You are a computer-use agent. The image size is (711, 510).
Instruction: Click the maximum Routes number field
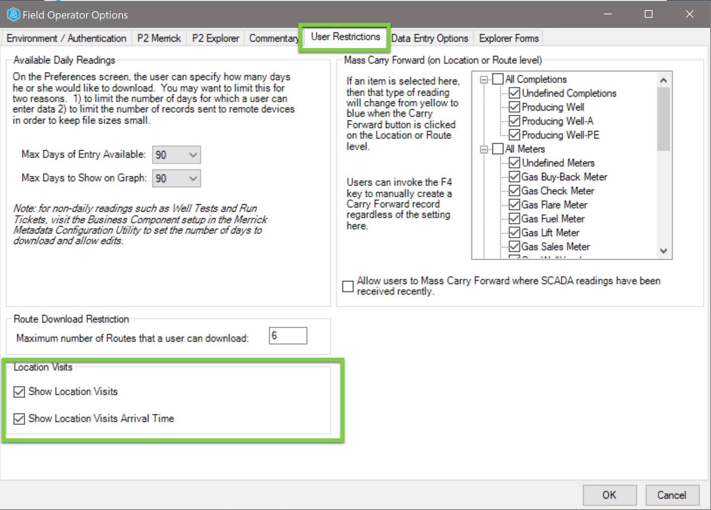pos(288,336)
